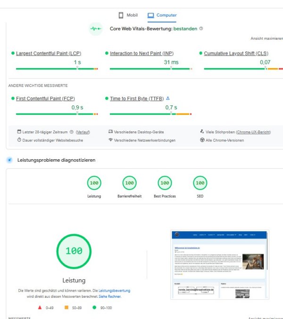Switch to the Mobil tab
The width and height of the screenshot is (283, 319).
(x=128, y=15)
